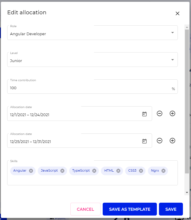Image resolution: width=191 pixels, height=220 pixels.
Task: Save the allocation
Action: pos(171,209)
